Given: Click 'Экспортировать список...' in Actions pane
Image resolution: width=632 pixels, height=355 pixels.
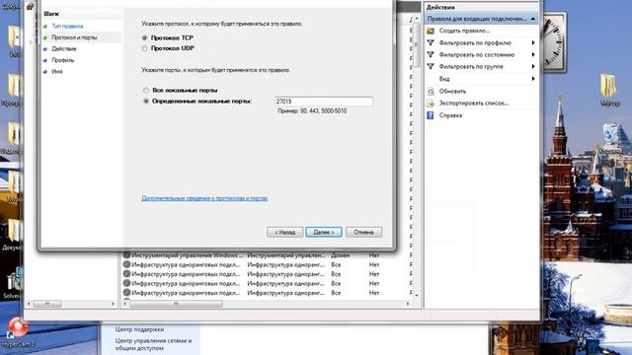Looking at the screenshot, I should [x=474, y=104].
